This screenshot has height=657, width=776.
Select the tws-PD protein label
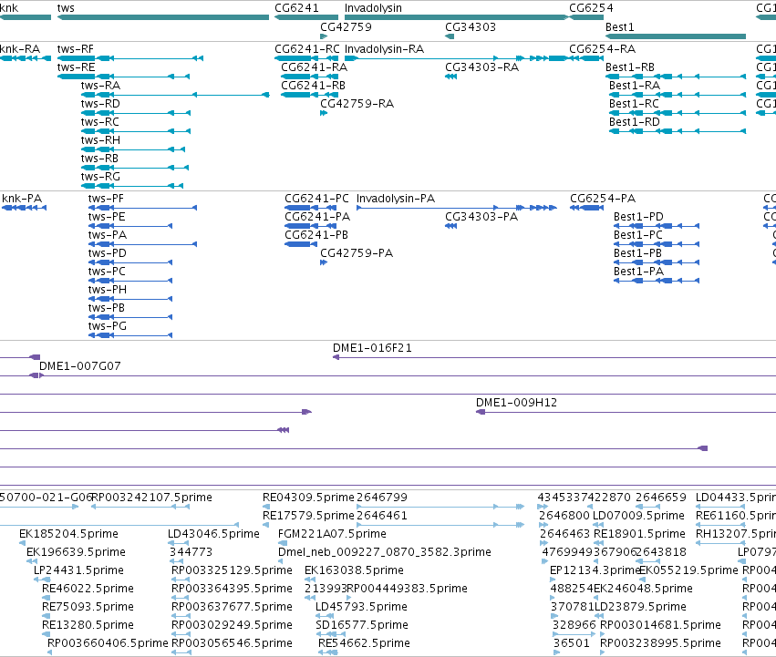pos(108,253)
